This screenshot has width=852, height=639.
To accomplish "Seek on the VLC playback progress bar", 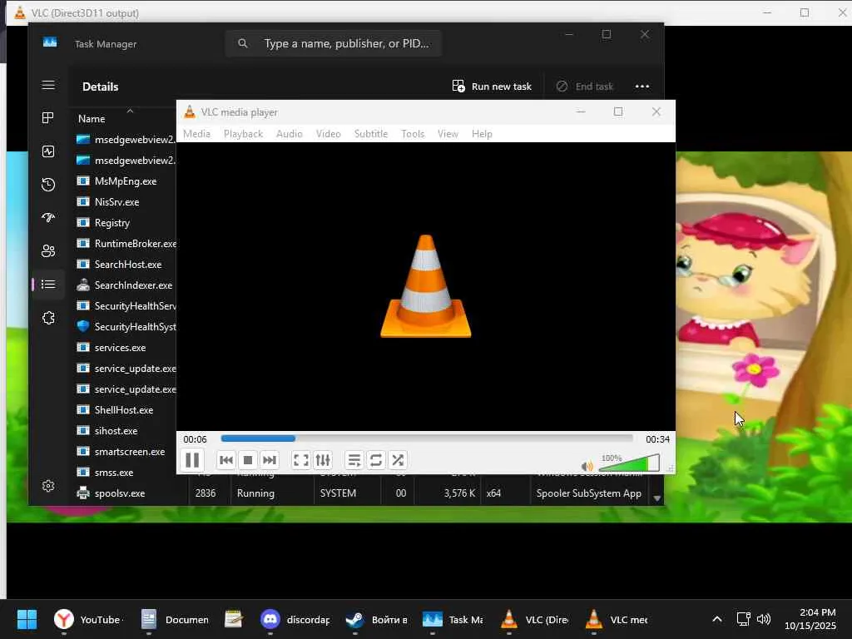I will (427, 438).
